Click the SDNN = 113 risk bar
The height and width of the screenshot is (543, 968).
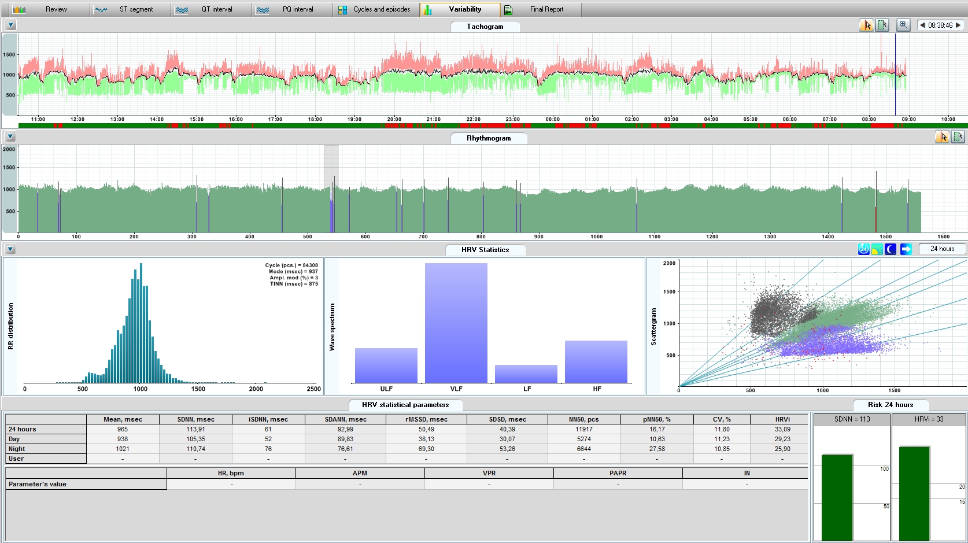point(837,497)
